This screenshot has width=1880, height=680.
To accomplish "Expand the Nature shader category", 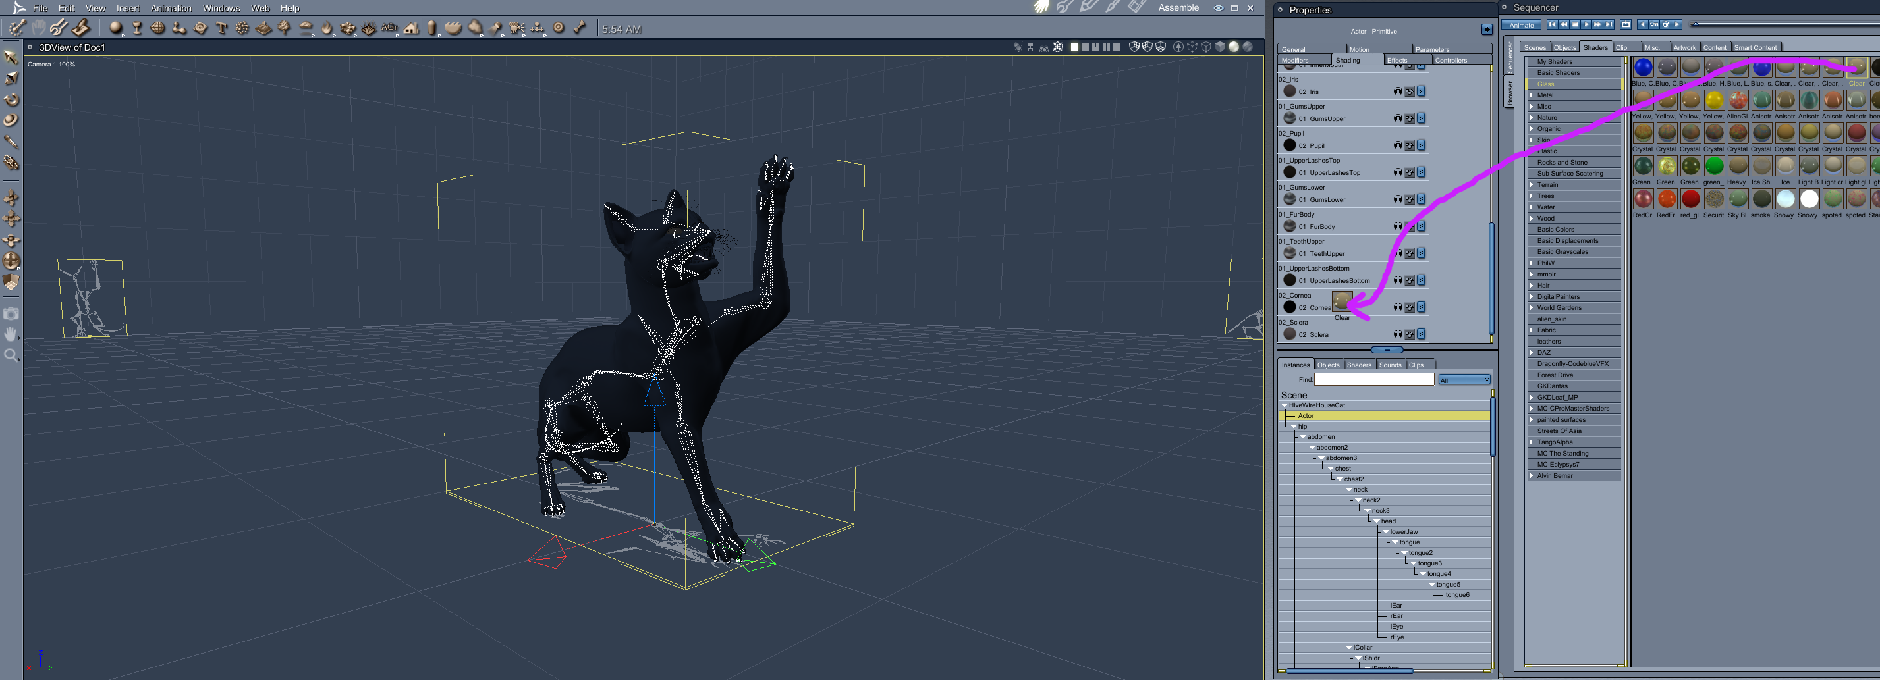I will click(1531, 117).
